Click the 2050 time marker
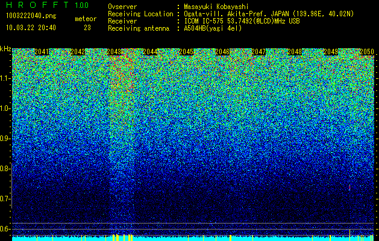This screenshot has height=241, width=379. pos(367,52)
